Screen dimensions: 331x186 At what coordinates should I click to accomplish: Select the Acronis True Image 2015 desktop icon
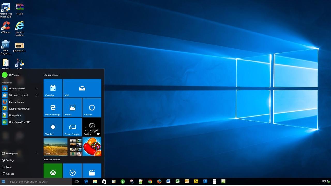point(6,11)
